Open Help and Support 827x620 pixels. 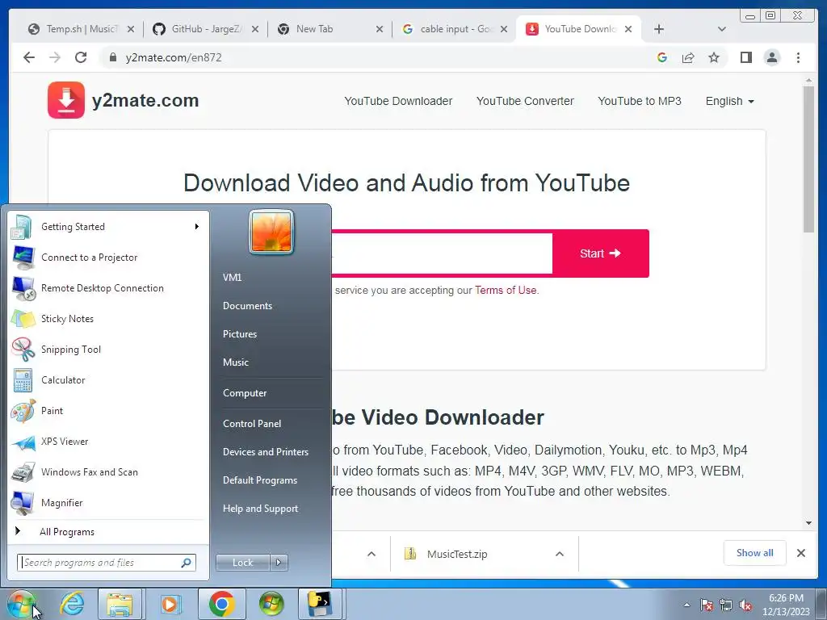pyautogui.click(x=260, y=509)
